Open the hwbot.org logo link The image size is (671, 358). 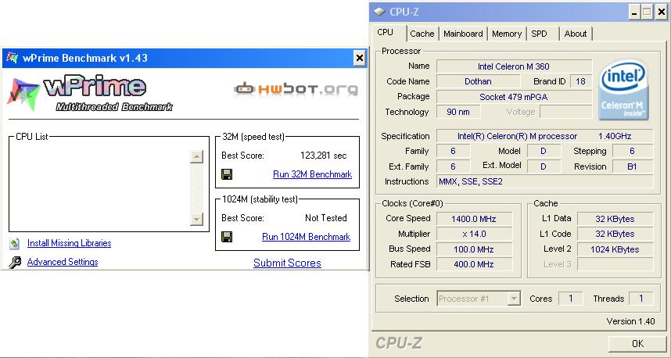(x=296, y=88)
